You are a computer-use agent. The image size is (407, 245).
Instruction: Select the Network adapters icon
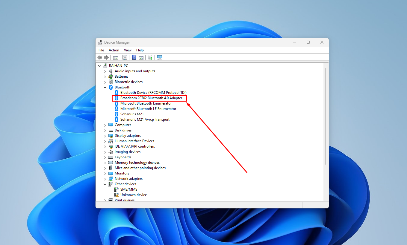tap(111, 179)
